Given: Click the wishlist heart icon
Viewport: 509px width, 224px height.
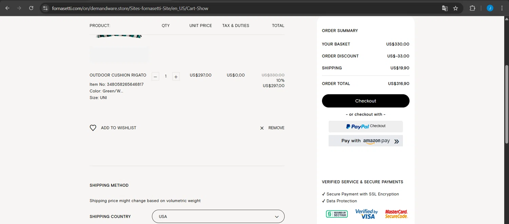Looking at the screenshot, I should pos(93,128).
